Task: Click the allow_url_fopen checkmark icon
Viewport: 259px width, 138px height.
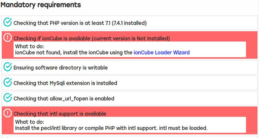Action: pyautogui.click(x=8, y=98)
